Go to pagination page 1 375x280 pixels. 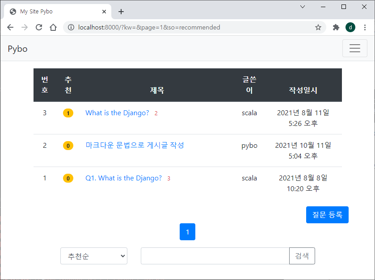pos(188,232)
